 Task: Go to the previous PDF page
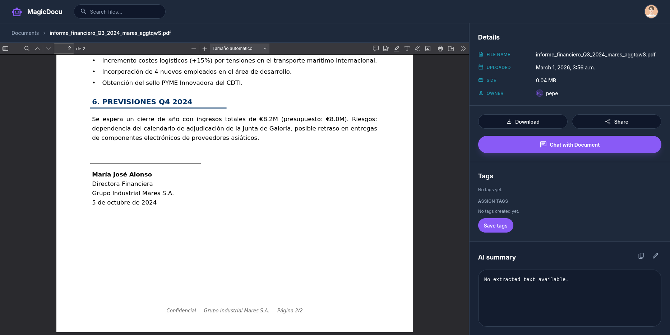pyautogui.click(x=37, y=49)
